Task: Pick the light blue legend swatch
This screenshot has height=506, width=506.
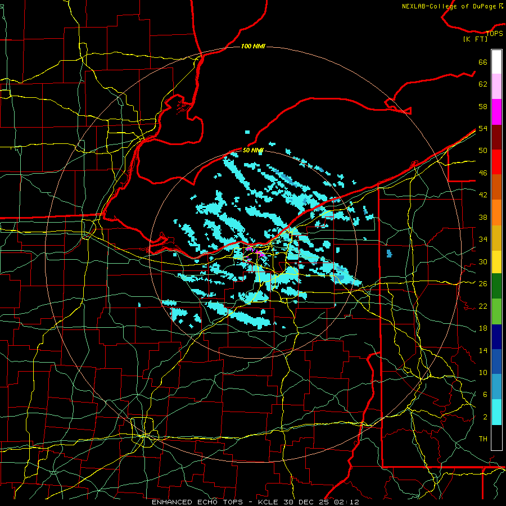Action: (496, 387)
